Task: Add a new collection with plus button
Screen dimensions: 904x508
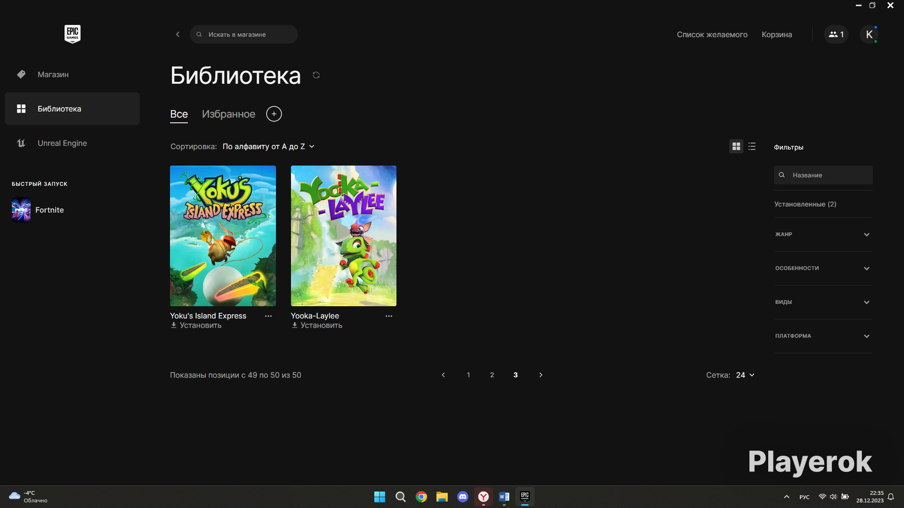Action: (x=274, y=114)
